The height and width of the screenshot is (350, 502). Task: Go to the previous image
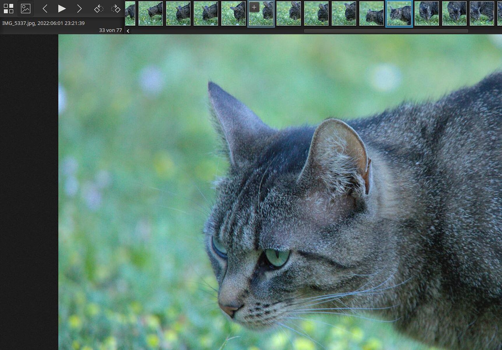pyautogui.click(x=45, y=8)
